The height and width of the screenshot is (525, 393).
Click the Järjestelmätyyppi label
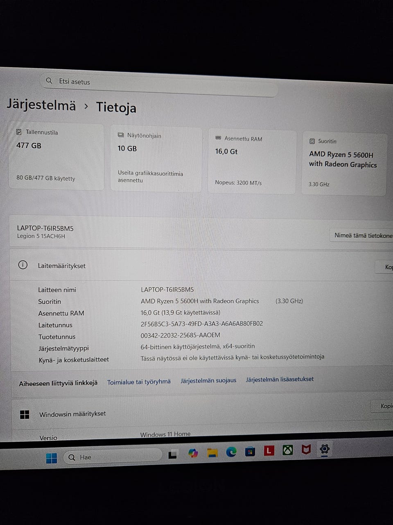(63, 348)
